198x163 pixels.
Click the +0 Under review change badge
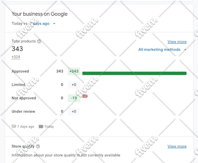[74, 112]
